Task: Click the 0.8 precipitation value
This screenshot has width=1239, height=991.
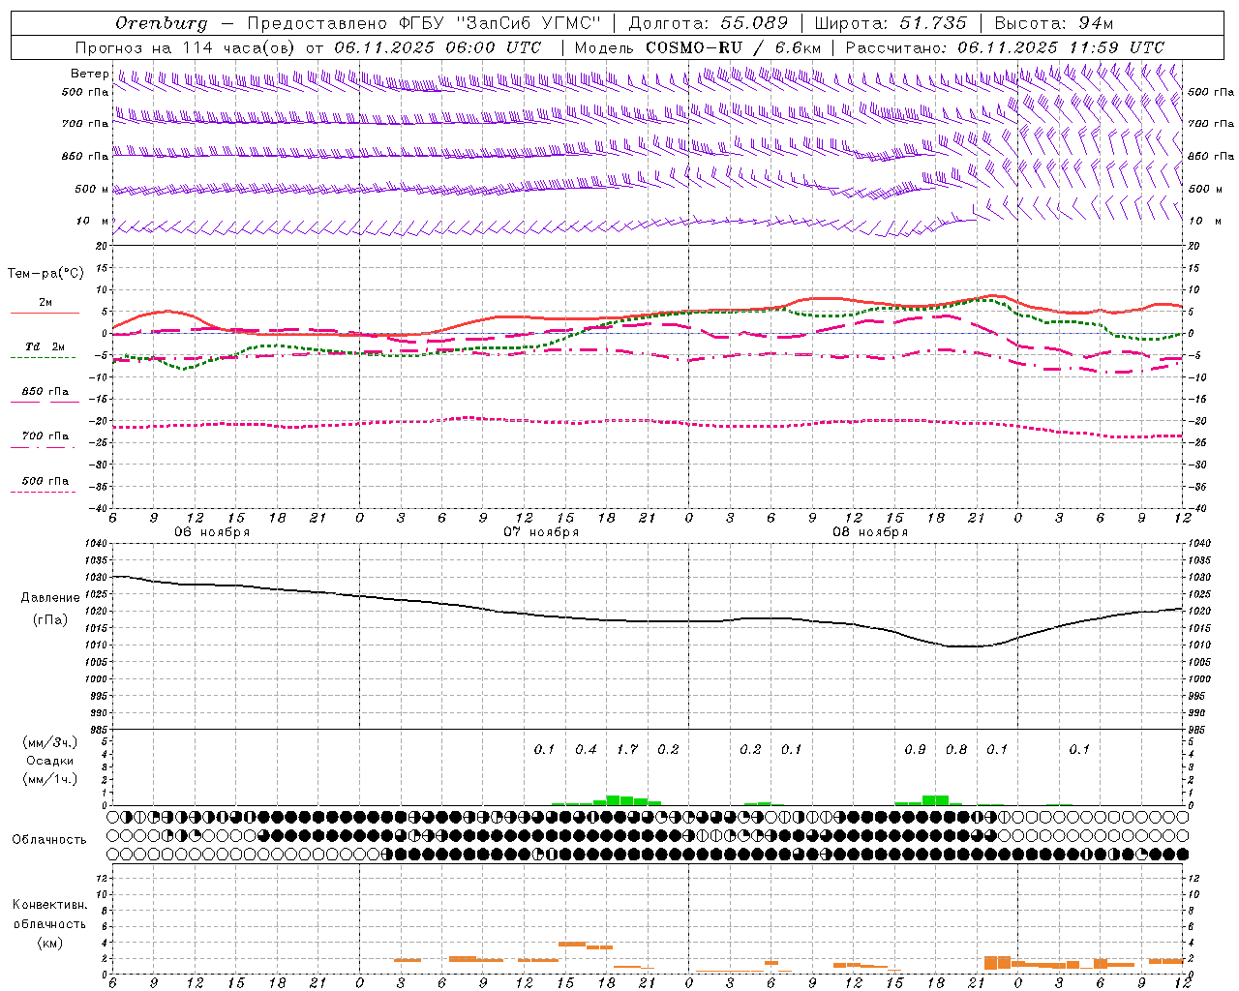Action: 956,749
